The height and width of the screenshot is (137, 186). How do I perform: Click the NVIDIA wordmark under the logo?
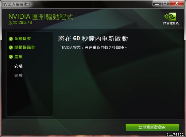pyautogui.click(x=171, y=23)
